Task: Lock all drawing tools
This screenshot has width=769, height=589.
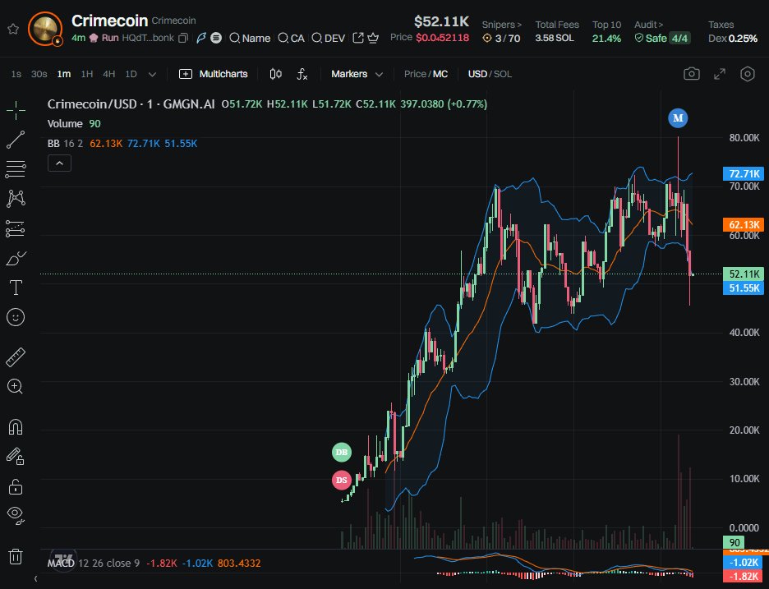Action: point(16,486)
